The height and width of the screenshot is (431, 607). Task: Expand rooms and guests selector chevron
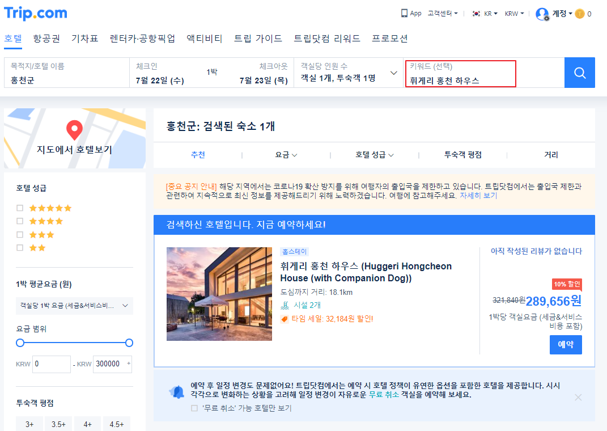click(394, 73)
